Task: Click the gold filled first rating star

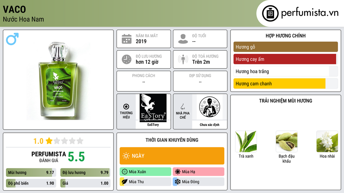Action: point(49,141)
